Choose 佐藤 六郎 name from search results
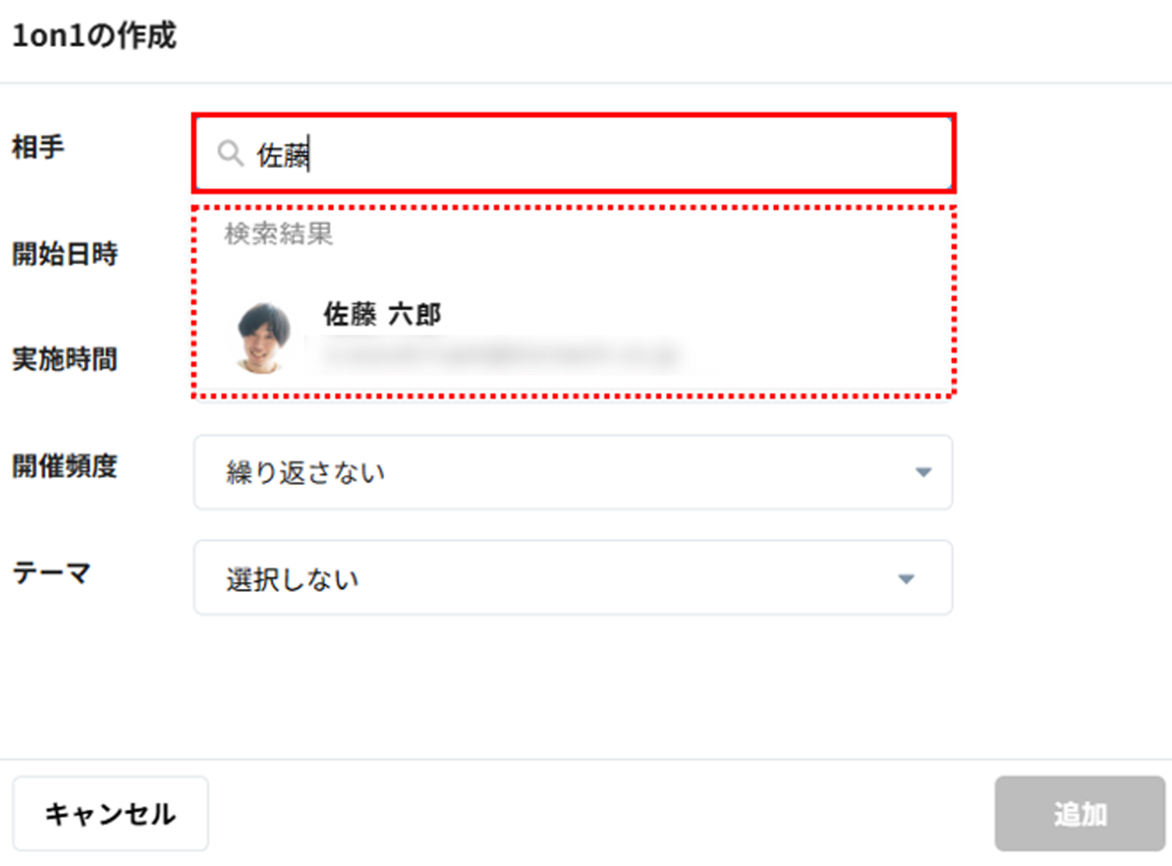This screenshot has height=866, width=1172. click(382, 314)
